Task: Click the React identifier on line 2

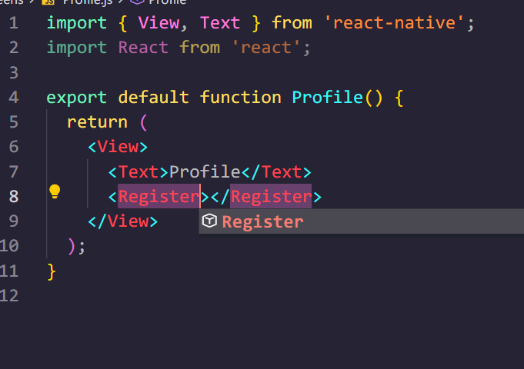Action: (x=143, y=48)
